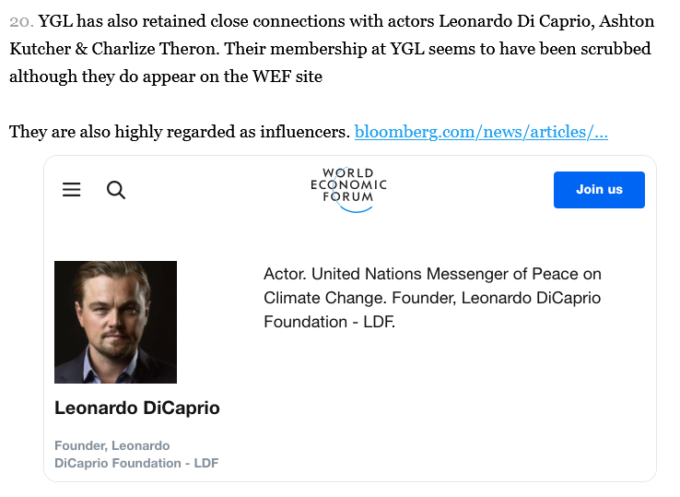
Task: Click the word Climate Change in the bio
Action: [x=324, y=298]
